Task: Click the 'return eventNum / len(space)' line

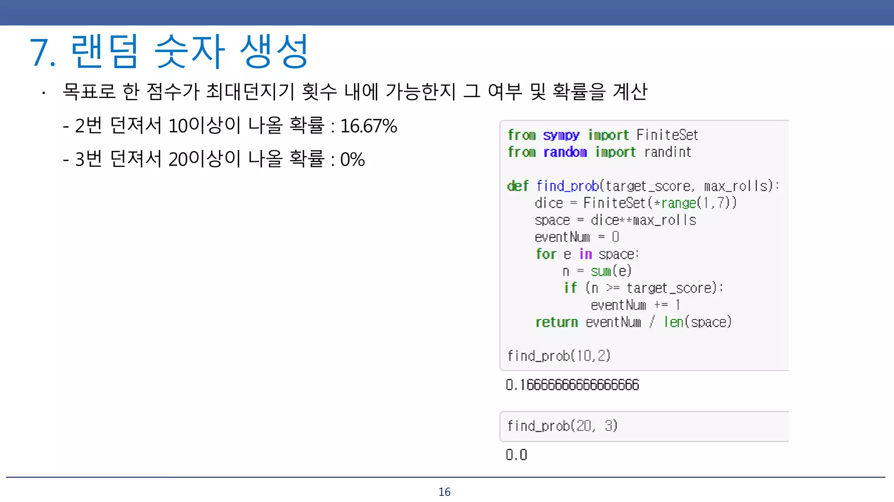Action: [x=633, y=322]
